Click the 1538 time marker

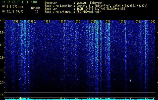coord(122,21)
